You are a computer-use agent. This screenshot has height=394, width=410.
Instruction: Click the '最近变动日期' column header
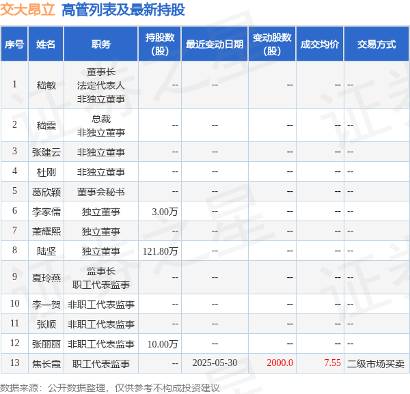(x=215, y=44)
